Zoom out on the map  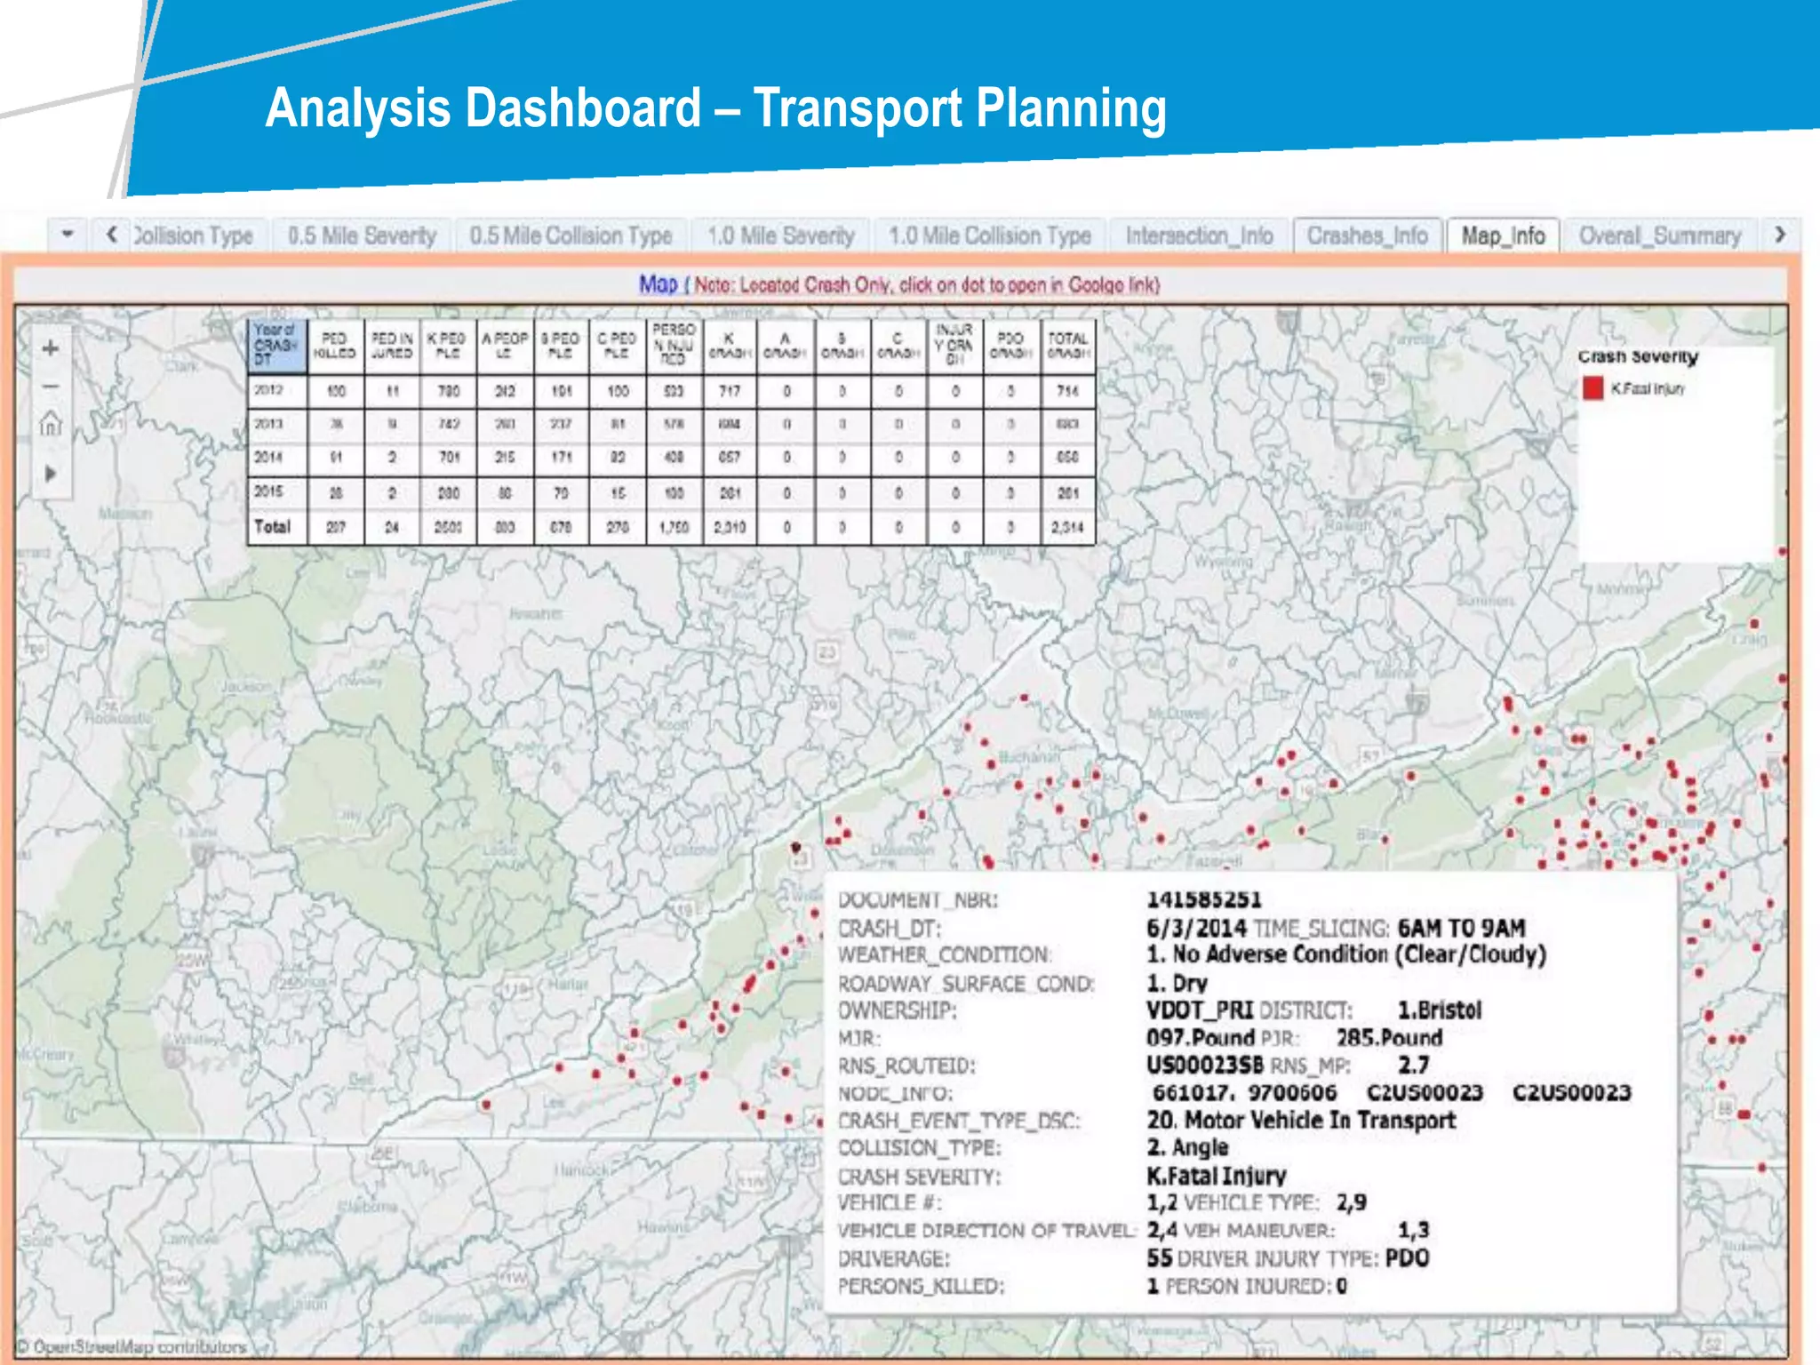(x=51, y=387)
